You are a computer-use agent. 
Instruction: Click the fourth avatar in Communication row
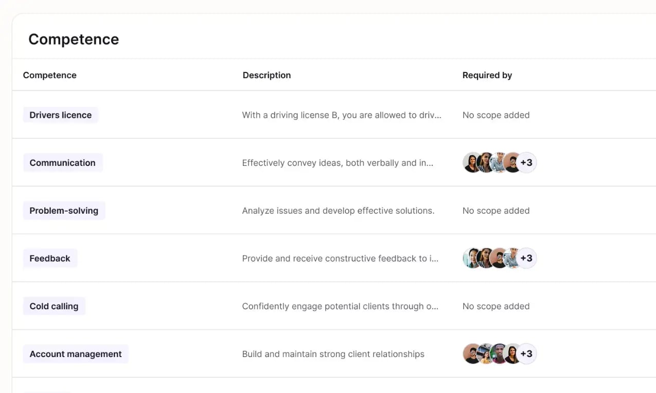click(512, 163)
